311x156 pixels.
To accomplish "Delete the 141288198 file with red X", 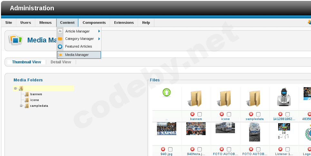I will (280, 114).
